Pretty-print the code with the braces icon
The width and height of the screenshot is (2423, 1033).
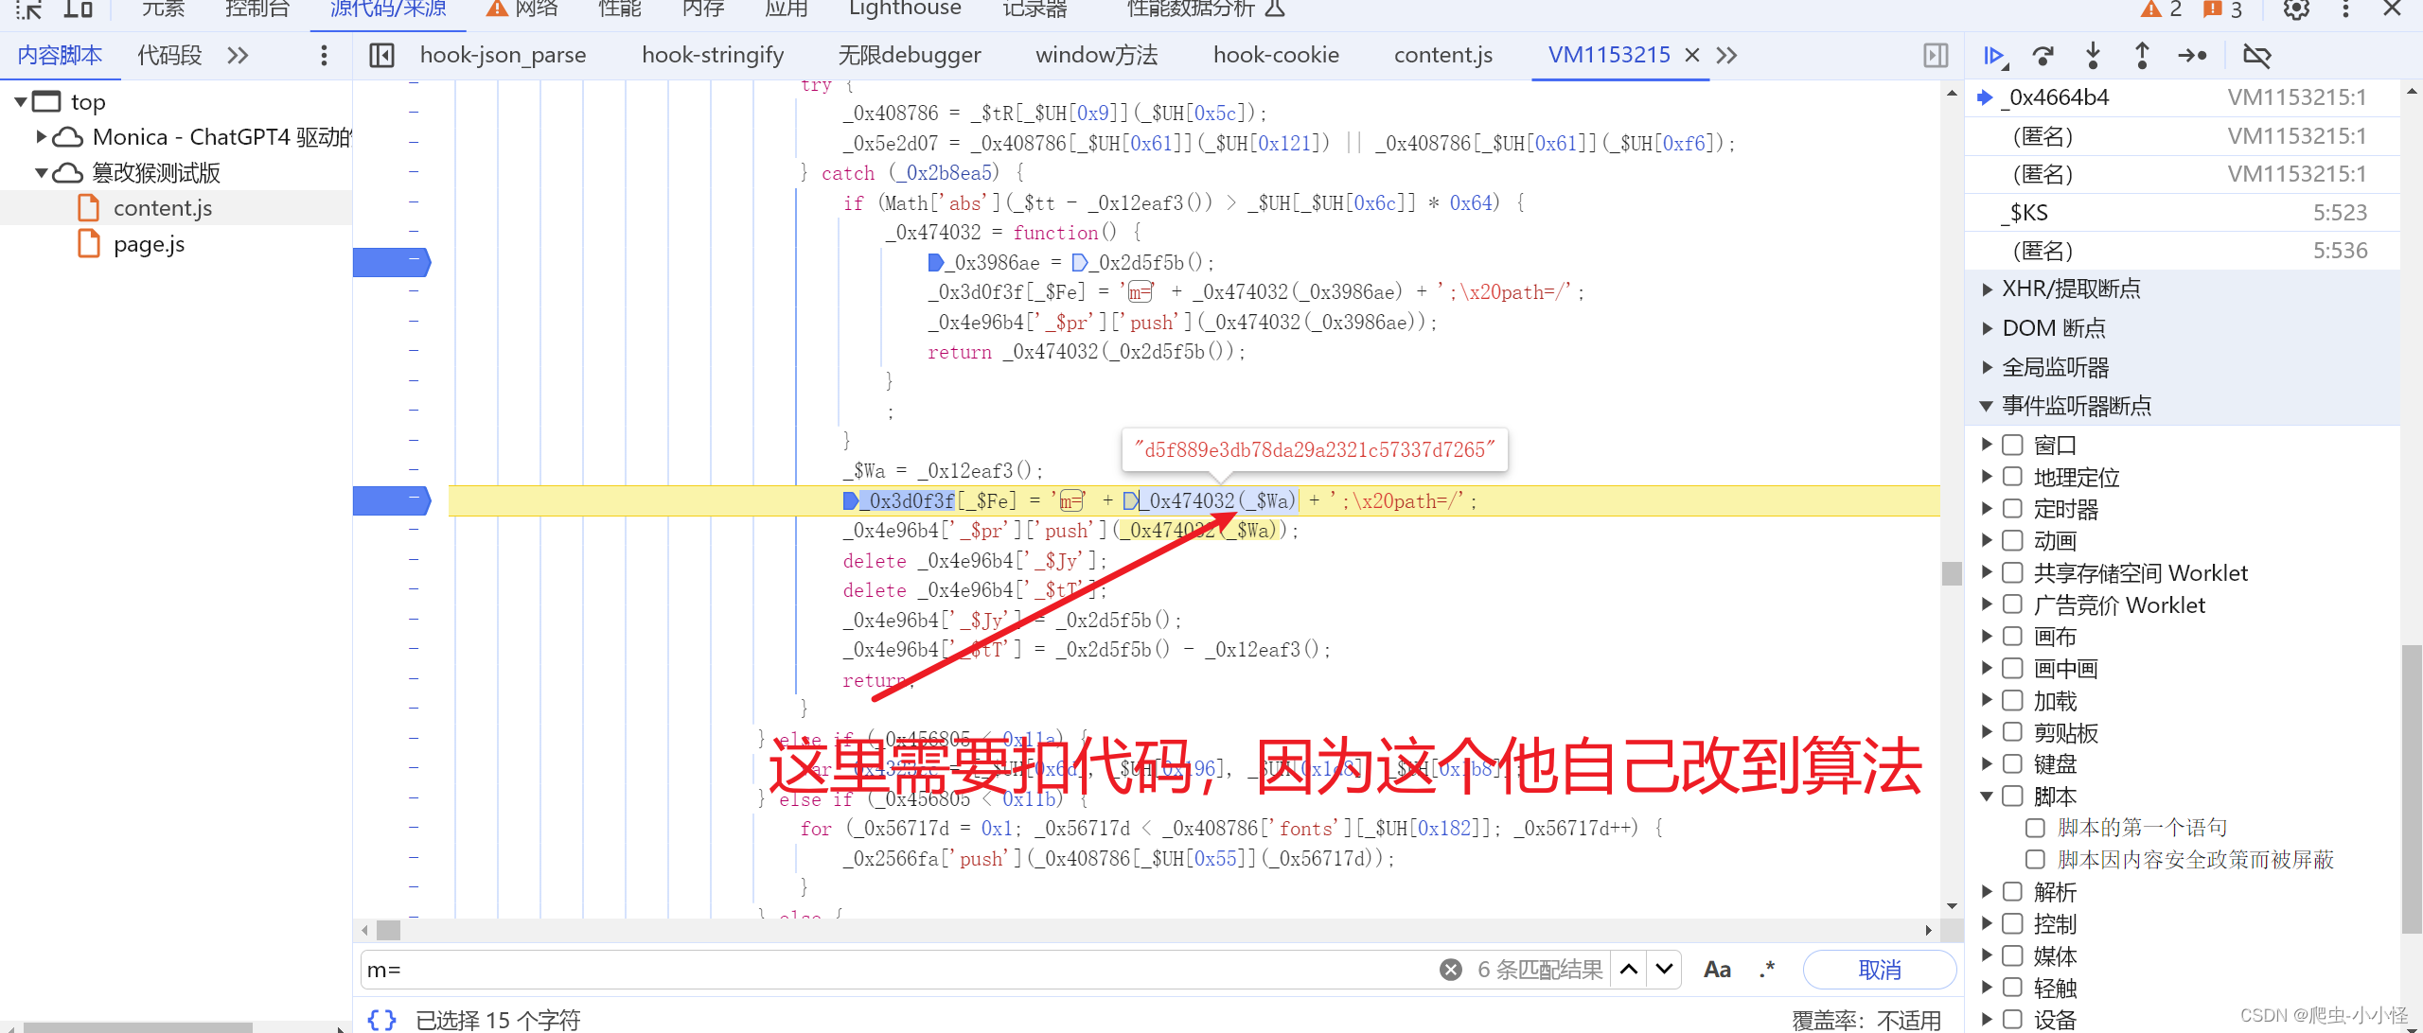[x=382, y=1020]
